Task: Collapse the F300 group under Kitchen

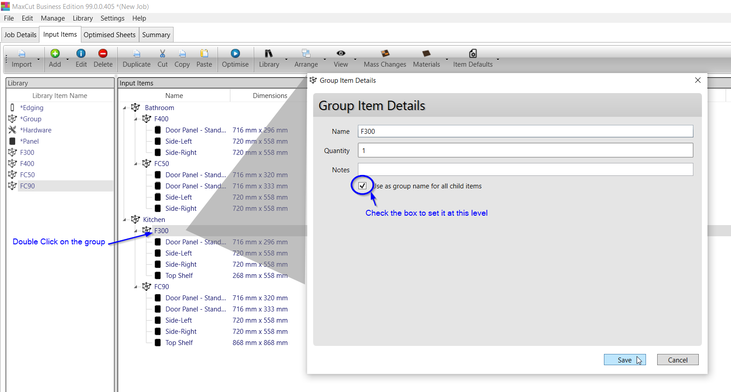Action: tap(136, 231)
